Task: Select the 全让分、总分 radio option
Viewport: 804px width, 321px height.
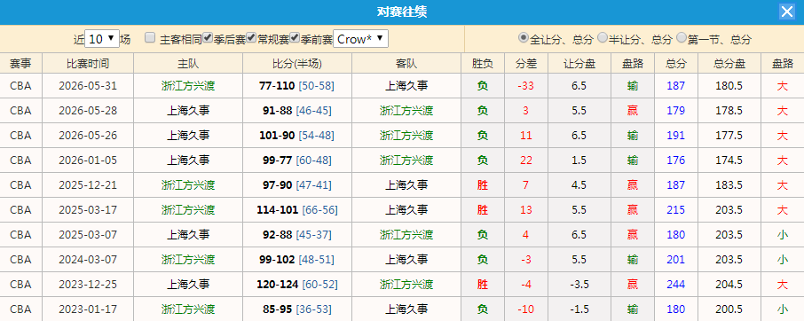Action: pos(523,37)
